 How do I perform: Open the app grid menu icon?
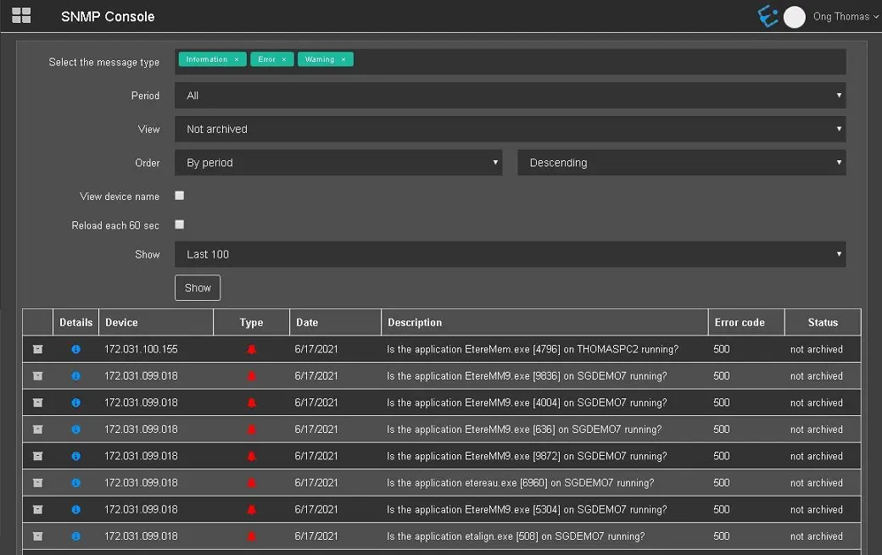tap(21, 15)
